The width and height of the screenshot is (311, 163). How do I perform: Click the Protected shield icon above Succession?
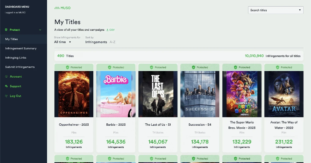point(194,67)
